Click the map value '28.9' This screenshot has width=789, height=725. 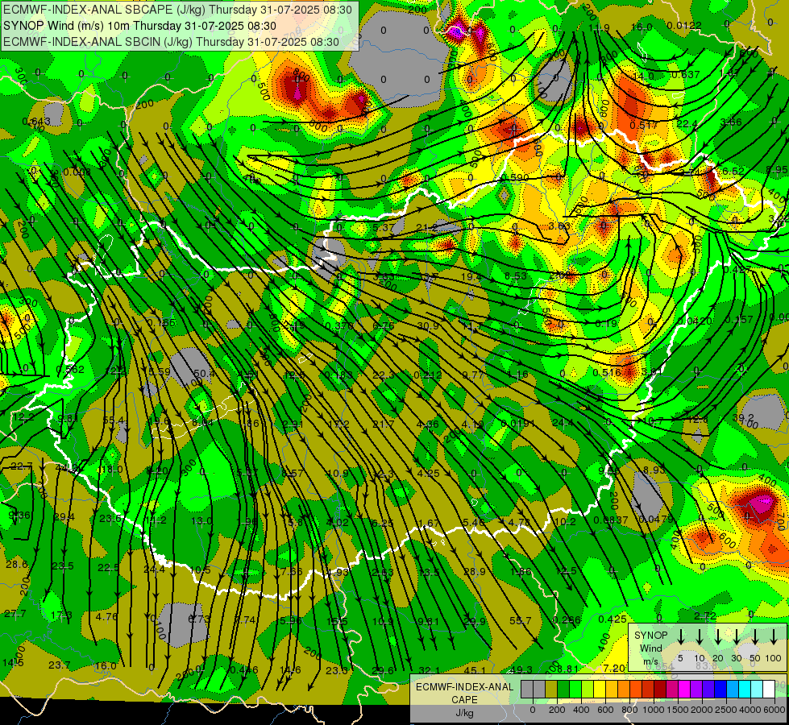[475, 572]
